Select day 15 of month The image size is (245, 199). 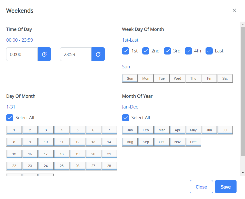14,154
